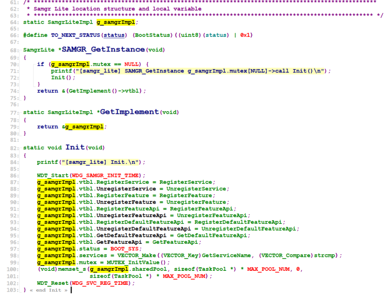The width and height of the screenshot is (388, 295).
Task: Click the GetDefaultFeatureApi assignment value on line 95
Action: pyautogui.click(x=209, y=235)
